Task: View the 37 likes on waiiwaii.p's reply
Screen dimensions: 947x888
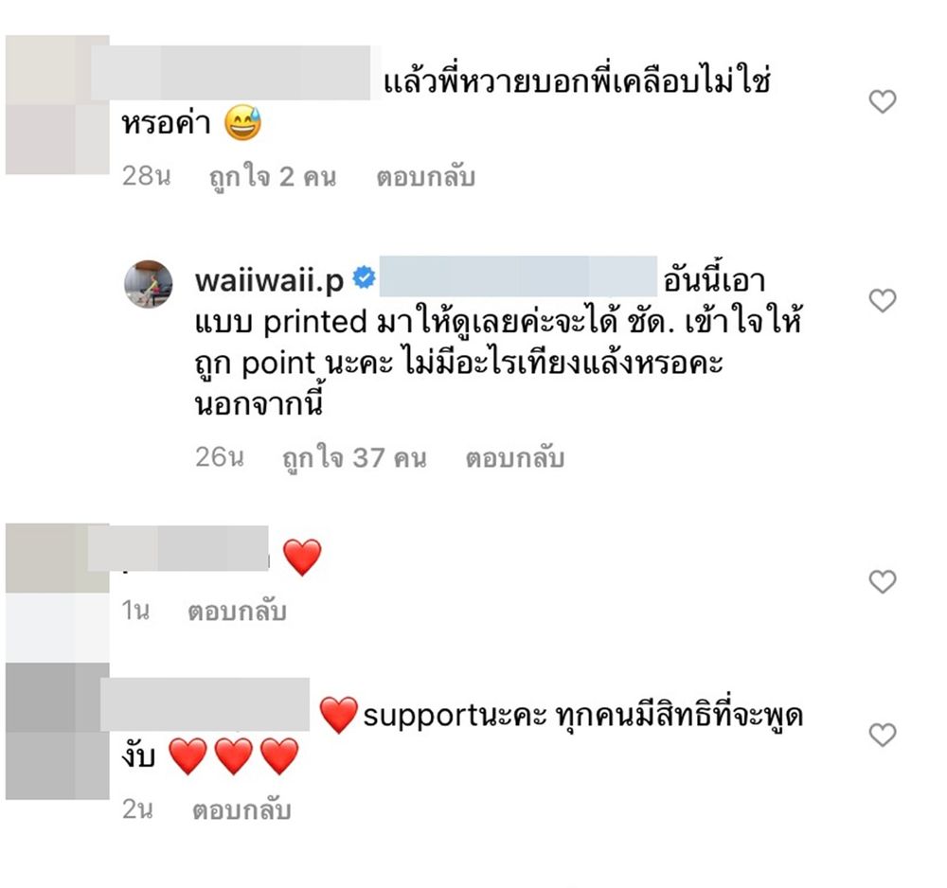Action: [354, 458]
